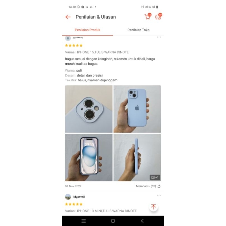Open three-dot menu for m*****r review
The image size is (226, 226).
tap(159, 37)
